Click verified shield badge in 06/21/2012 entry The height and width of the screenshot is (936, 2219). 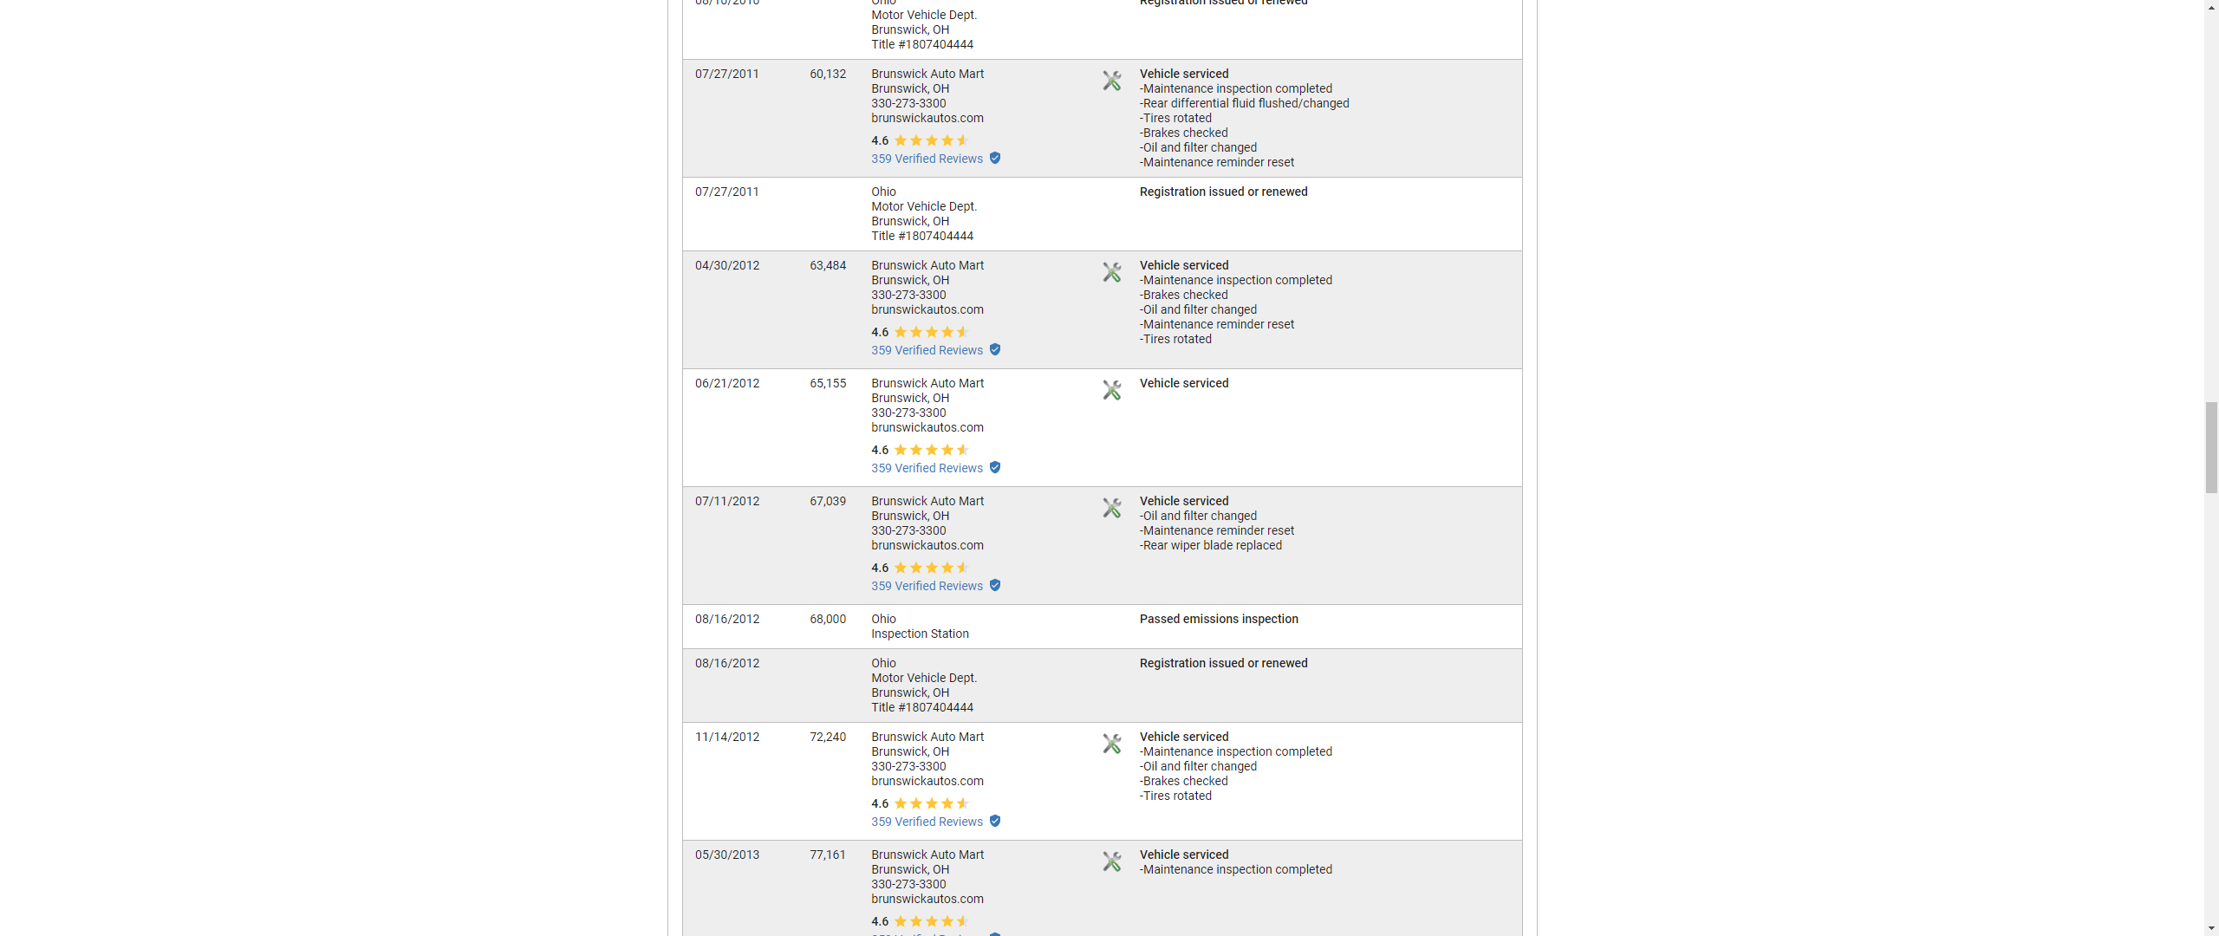tap(995, 468)
